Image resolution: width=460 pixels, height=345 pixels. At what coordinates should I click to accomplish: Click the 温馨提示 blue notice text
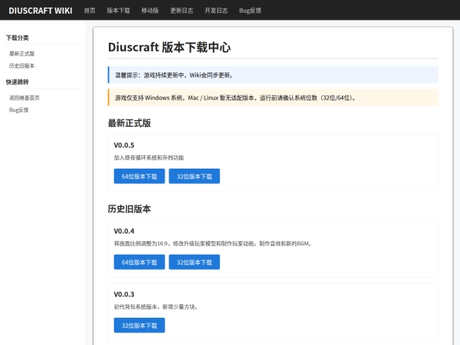[x=175, y=75]
